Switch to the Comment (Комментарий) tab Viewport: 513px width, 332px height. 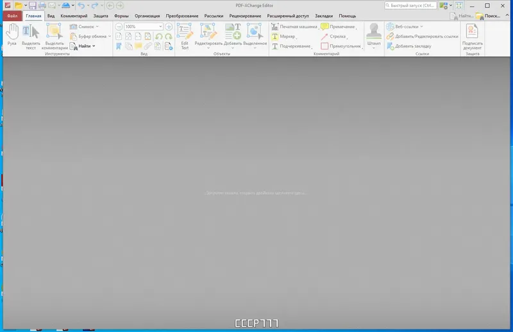point(74,15)
